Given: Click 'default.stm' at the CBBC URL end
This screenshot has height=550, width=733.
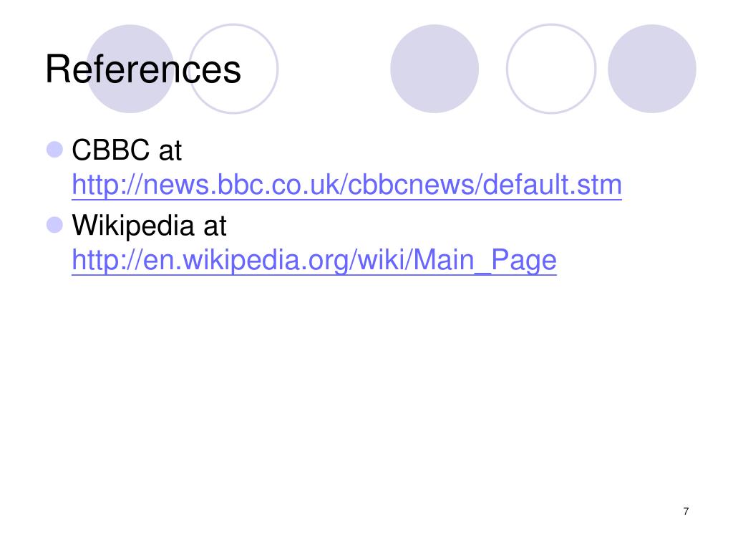Looking at the screenshot, I should (552, 185).
